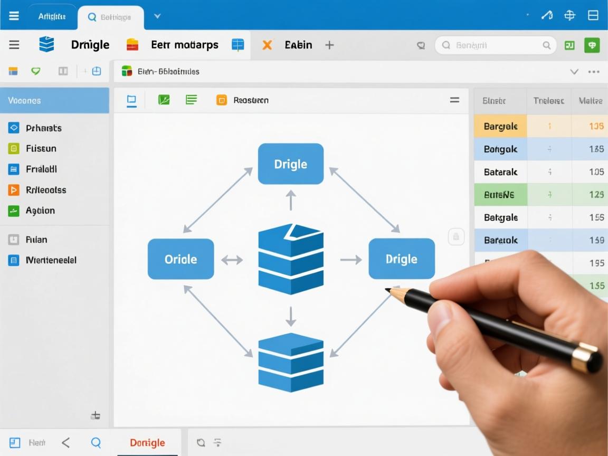Click the blue database stack icon beside Drnigle
608x456 pixels.
46,45
